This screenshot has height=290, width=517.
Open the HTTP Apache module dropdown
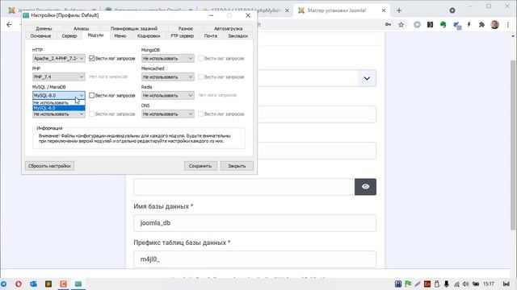click(x=59, y=58)
